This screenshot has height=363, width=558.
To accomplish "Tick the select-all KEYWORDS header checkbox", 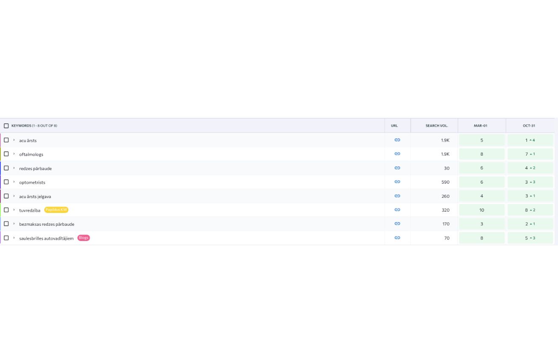I will tap(6, 126).
